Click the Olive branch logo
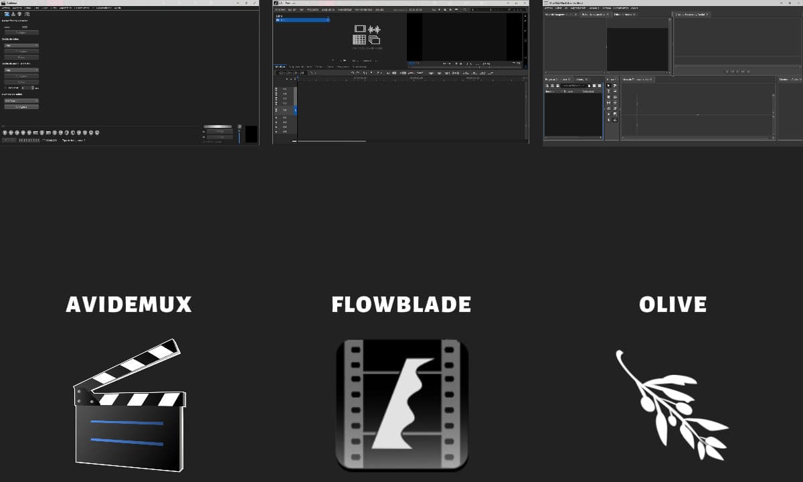The width and height of the screenshot is (803, 482). click(x=671, y=406)
